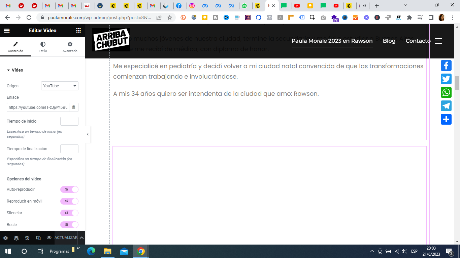The width and height of the screenshot is (460, 258).
Task: Open Paula Morale 2023 en Rawson menu item
Action: coord(332,41)
